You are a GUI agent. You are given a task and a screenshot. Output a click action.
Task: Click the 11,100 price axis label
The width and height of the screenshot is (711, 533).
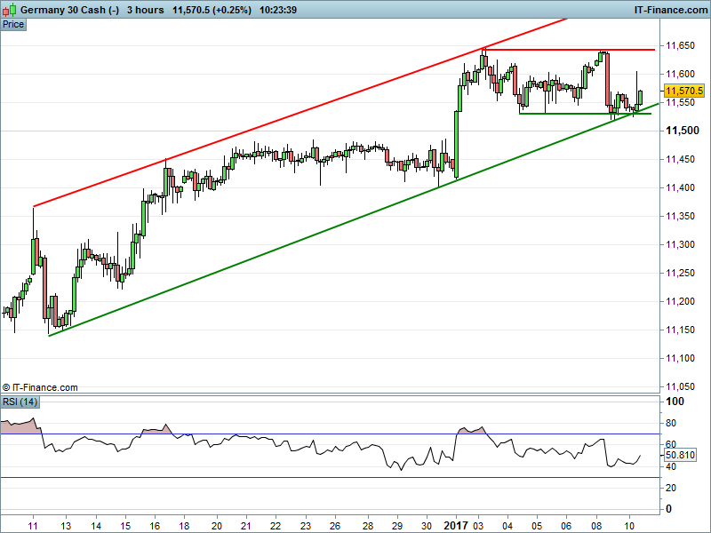click(x=680, y=358)
